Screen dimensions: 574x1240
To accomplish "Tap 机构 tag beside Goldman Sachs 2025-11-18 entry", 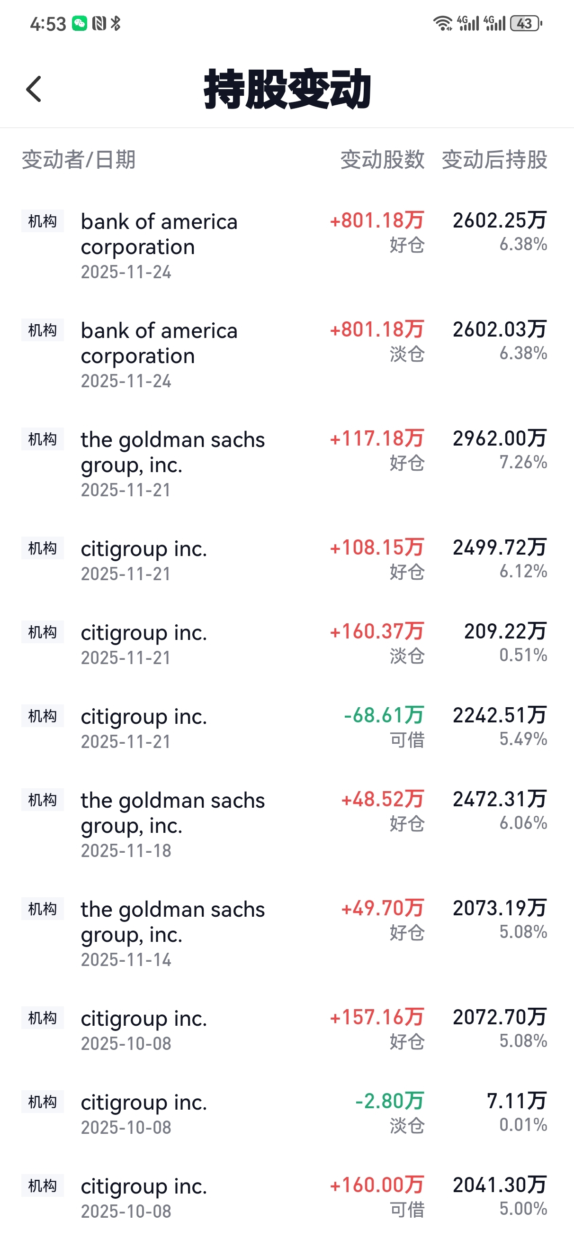I will point(42,800).
